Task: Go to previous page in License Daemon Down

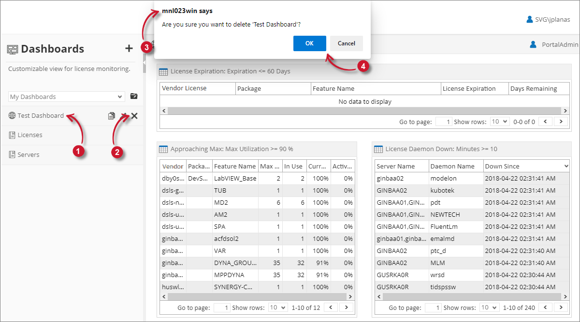Action: click(x=546, y=307)
